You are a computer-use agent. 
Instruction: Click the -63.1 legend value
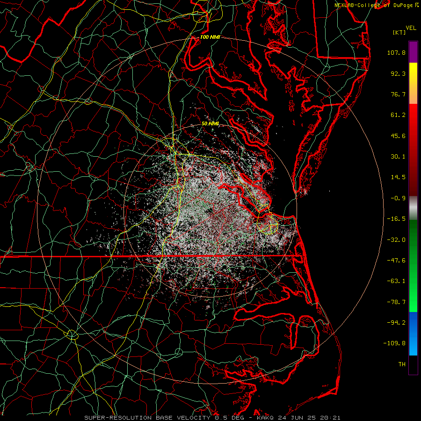(396, 281)
